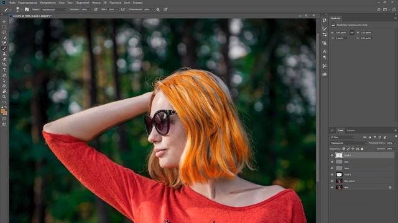The width and height of the screenshot is (398, 223).
Task: Toggle lock position for layer
Action: tap(353, 149)
